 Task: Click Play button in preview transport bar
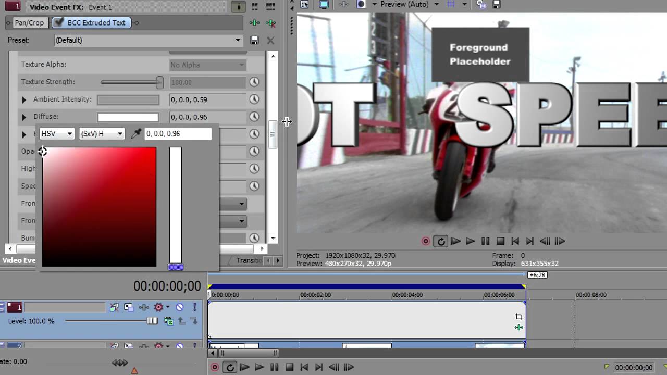[470, 241]
